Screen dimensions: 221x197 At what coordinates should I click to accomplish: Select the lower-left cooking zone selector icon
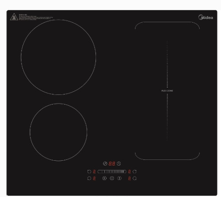click(89, 178)
